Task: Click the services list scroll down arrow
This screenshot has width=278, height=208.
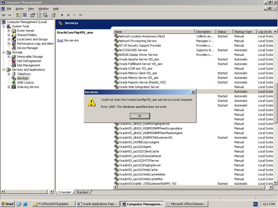Action: (275, 183)
